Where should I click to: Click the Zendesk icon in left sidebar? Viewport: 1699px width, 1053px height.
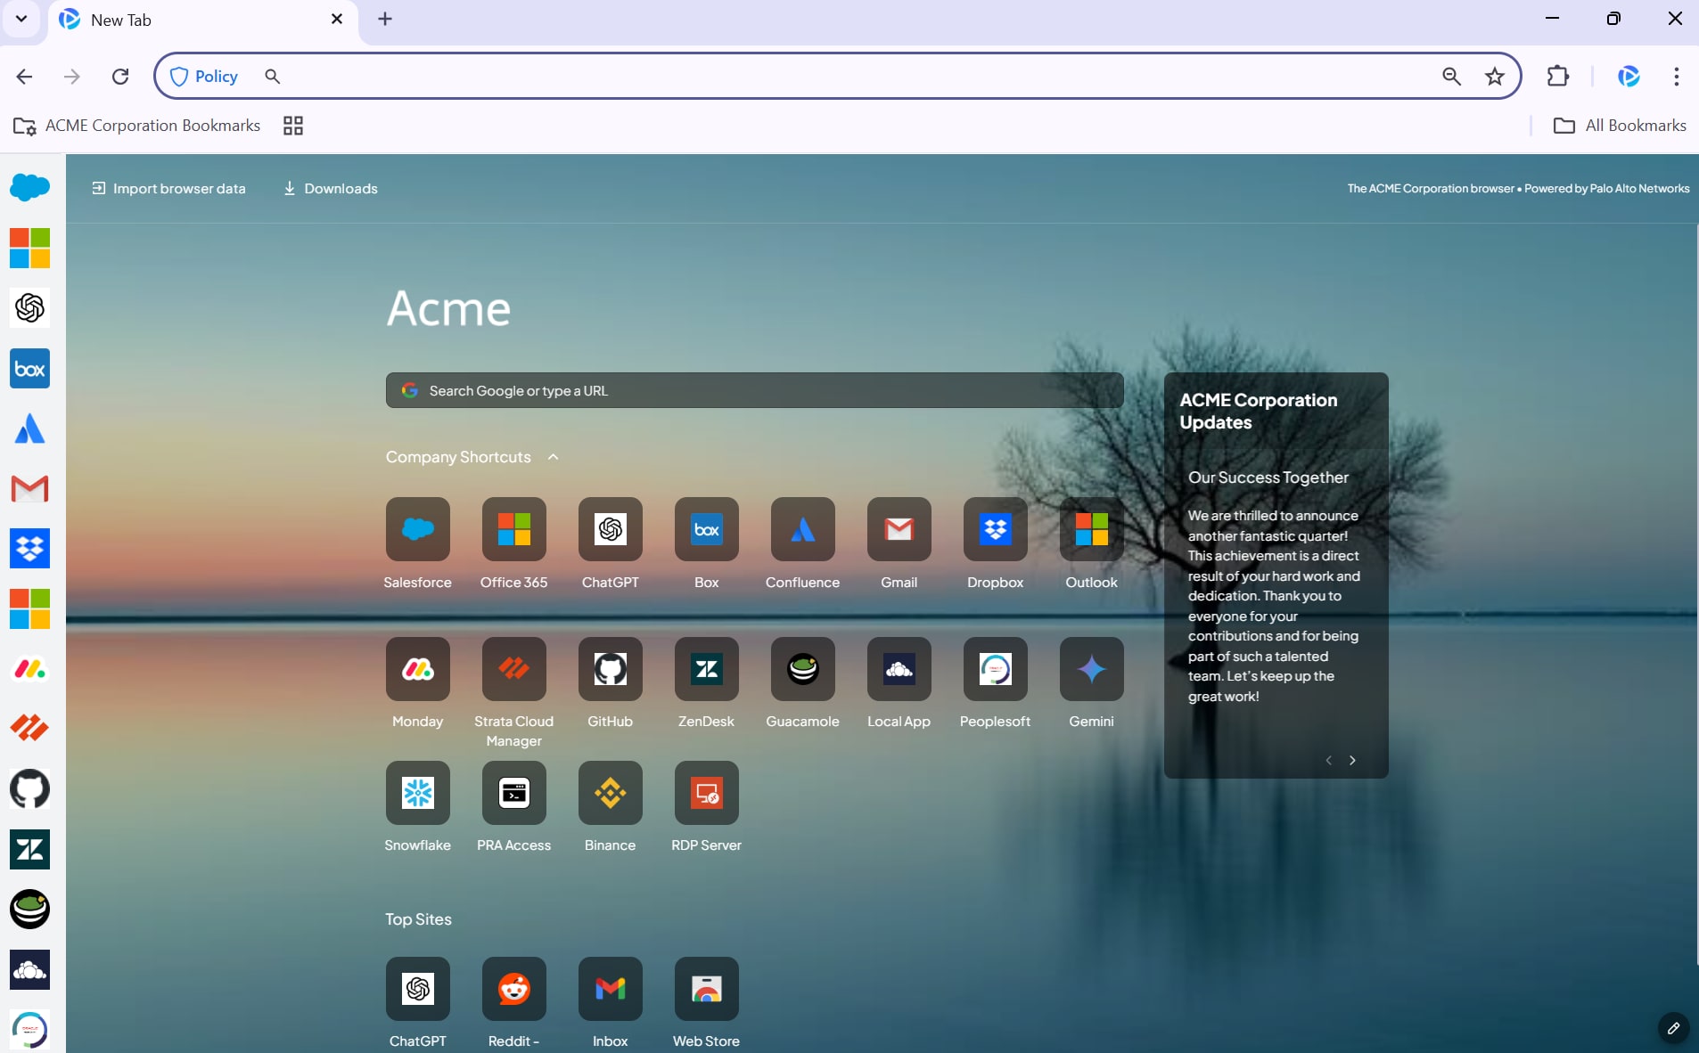pyautogui.click(x=29, y=849)
